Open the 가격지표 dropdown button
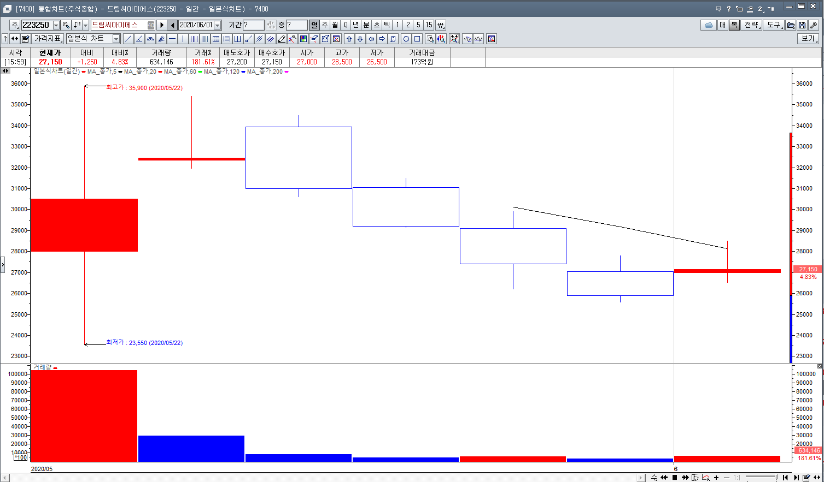Screen dimensions: 824x482 pos(49,39)
